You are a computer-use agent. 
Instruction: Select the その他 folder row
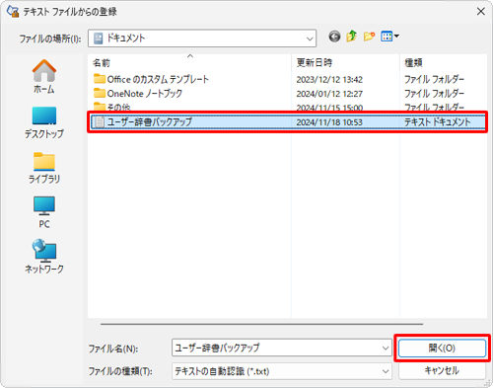pos(287,108)
